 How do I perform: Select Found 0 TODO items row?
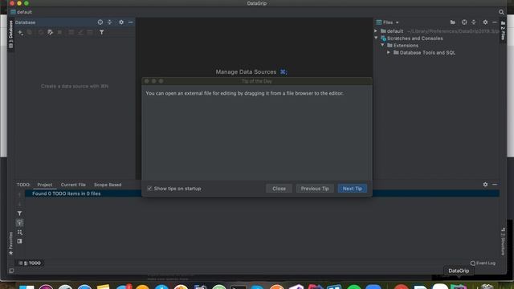263,193
